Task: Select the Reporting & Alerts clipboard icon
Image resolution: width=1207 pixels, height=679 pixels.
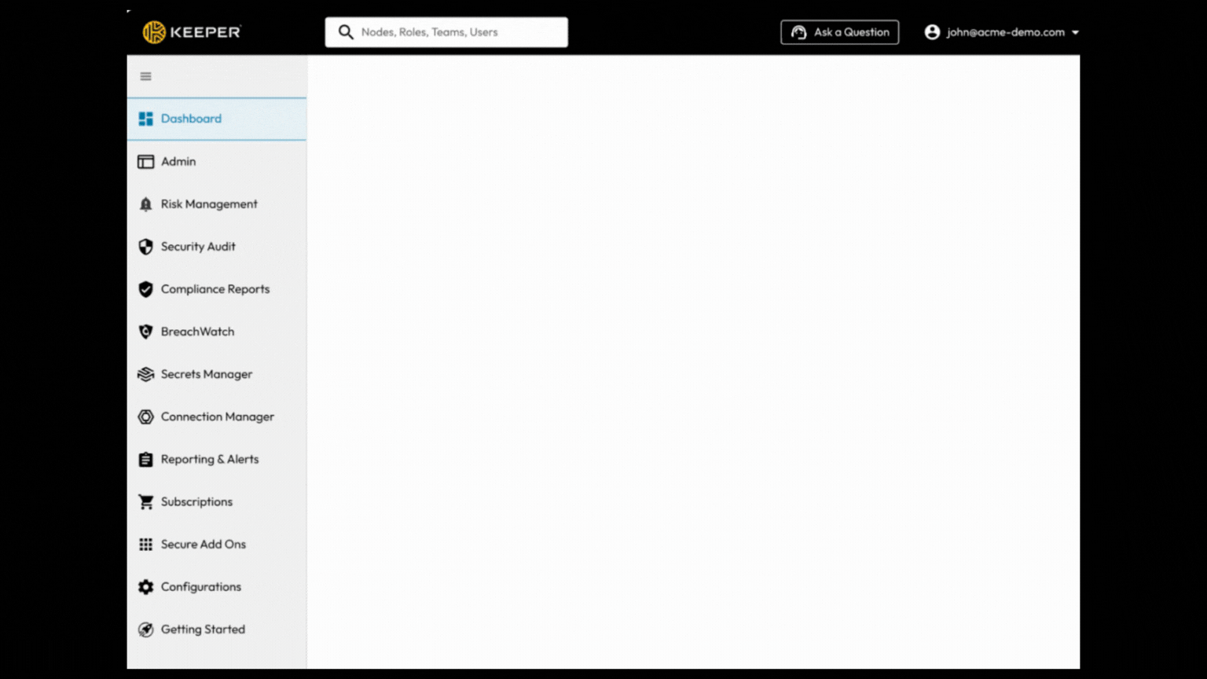Action: (x=146, y=459)
